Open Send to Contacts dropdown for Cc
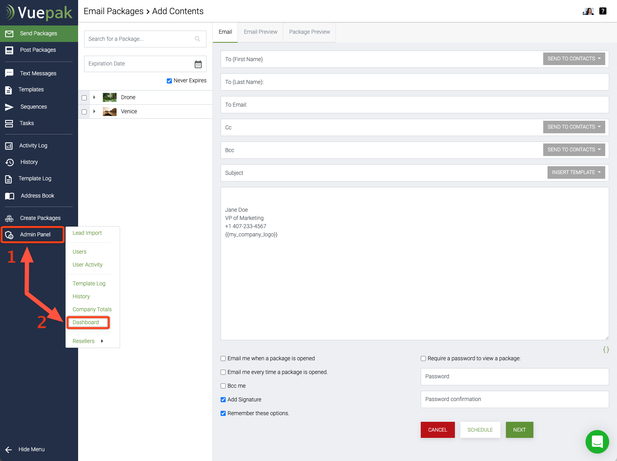This screenshot has width=617, height=461. (573, 127)
